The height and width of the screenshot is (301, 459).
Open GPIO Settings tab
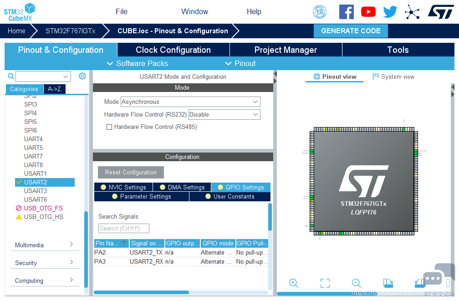(x=240, y=188)
